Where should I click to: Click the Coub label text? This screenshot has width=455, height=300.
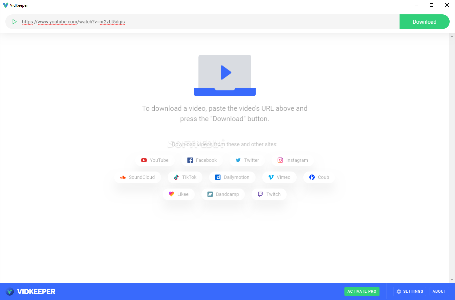[x=323, y=177]
